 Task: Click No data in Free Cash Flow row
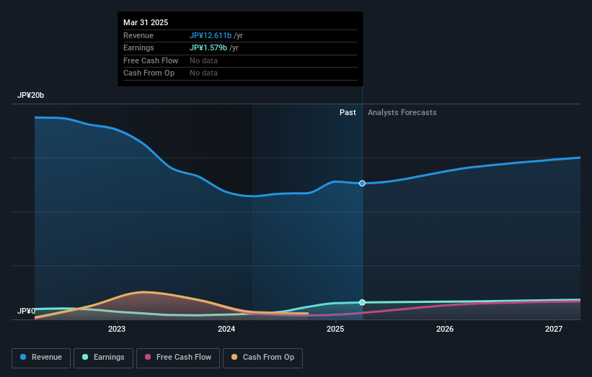click(x=203, y=60)
